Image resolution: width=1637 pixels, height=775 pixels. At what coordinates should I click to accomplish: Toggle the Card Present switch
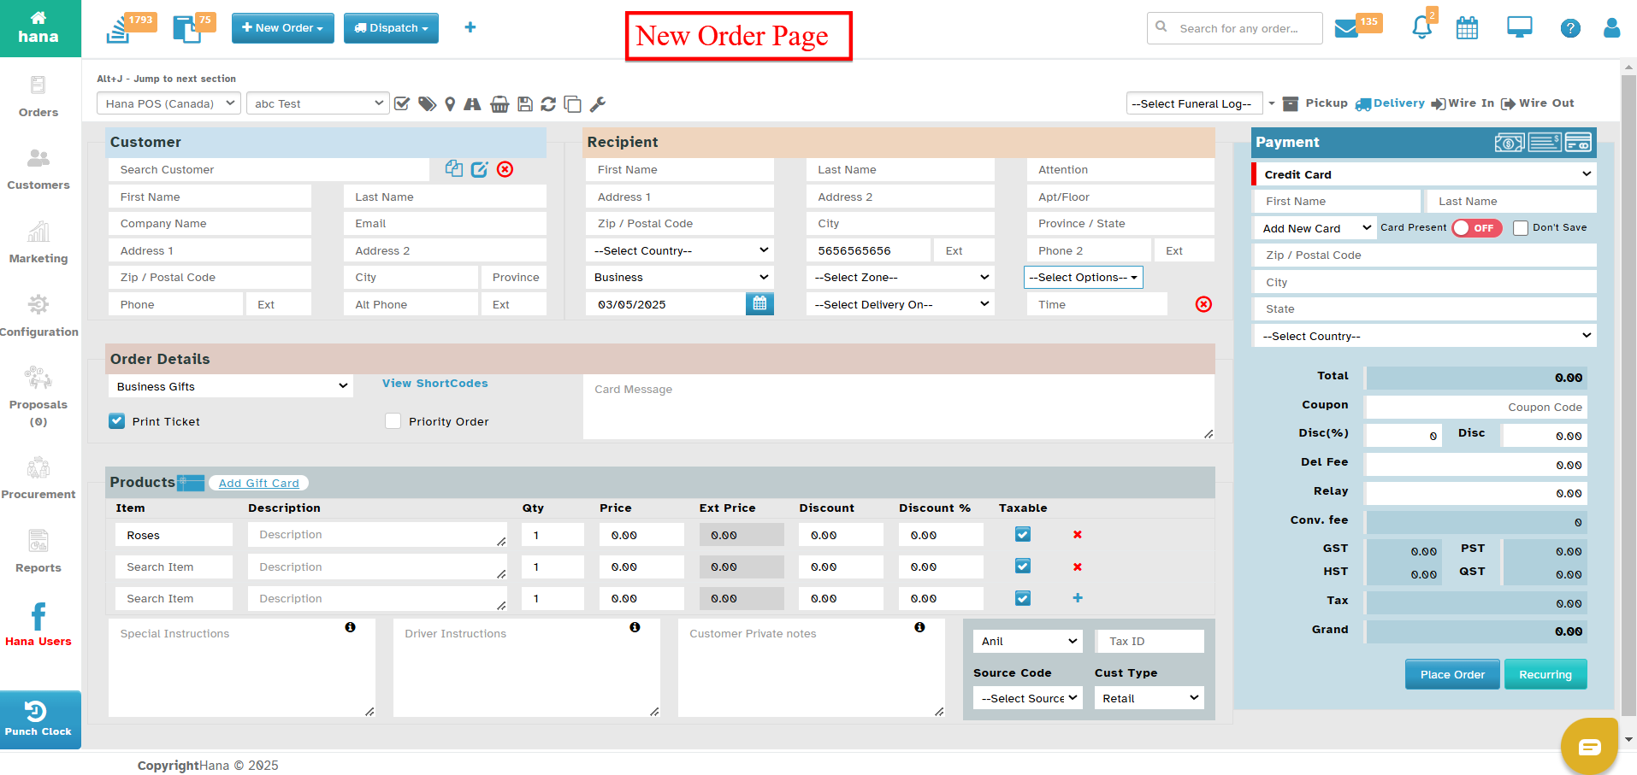tap(1477, 228)
